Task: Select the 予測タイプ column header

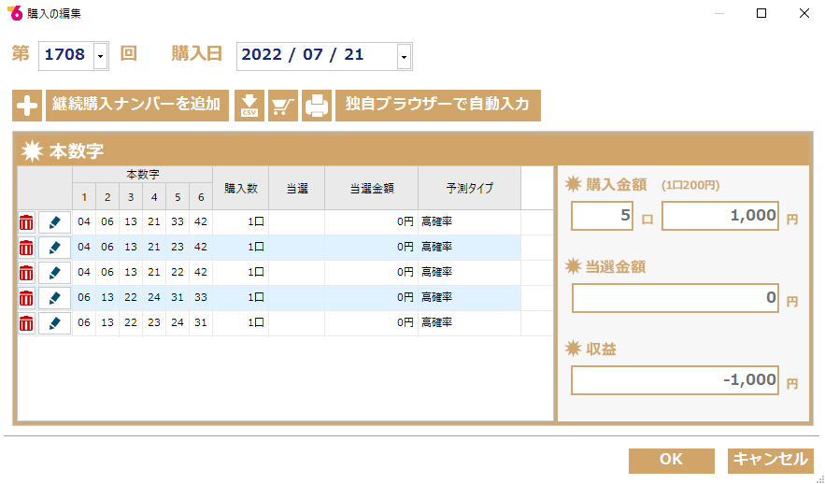Action: (x=469, y=188)
